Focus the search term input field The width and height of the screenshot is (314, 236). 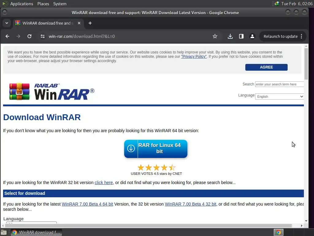(x=279, y=84)
